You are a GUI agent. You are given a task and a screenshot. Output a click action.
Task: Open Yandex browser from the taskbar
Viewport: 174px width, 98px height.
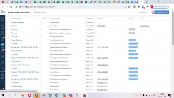pos(77,95)
